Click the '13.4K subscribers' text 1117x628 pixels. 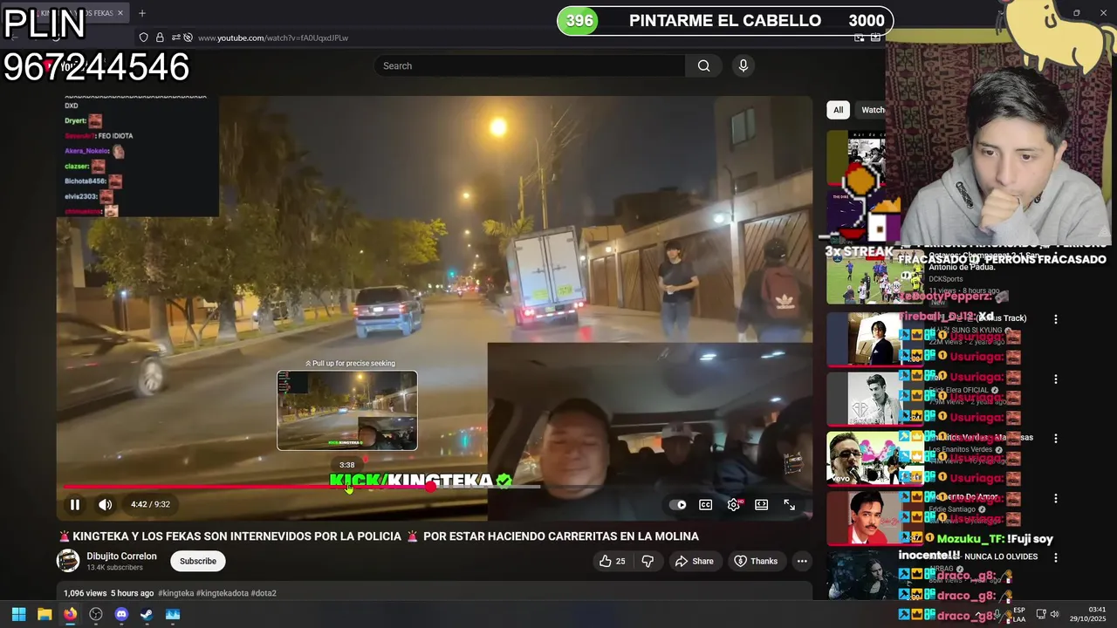[x=114, y=568]
